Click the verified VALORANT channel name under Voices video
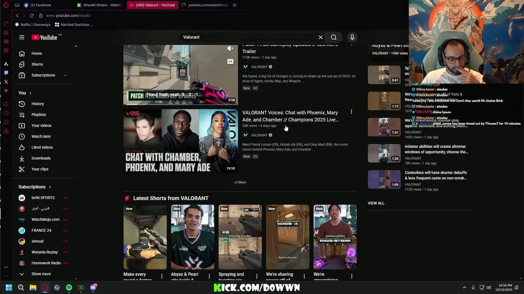The width and height of the screenshot is (524, 294). (x=259, y=135)
